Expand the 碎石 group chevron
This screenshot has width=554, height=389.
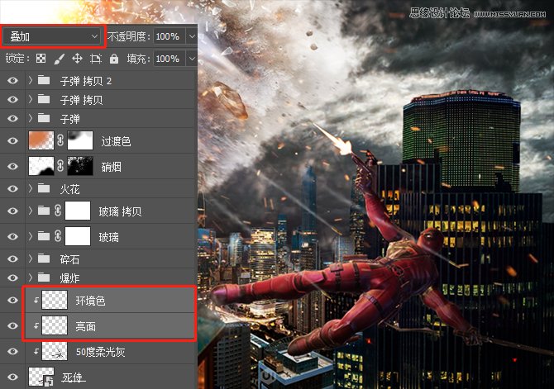31,259
